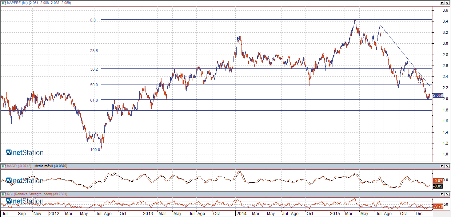Screen dimensions: 451x217
Task: Click the 2015 date axis label
Action: point(335,214)
